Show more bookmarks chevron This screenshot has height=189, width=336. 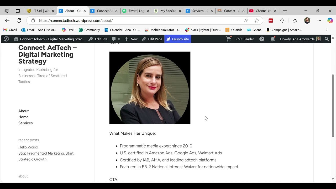(327, 30)
